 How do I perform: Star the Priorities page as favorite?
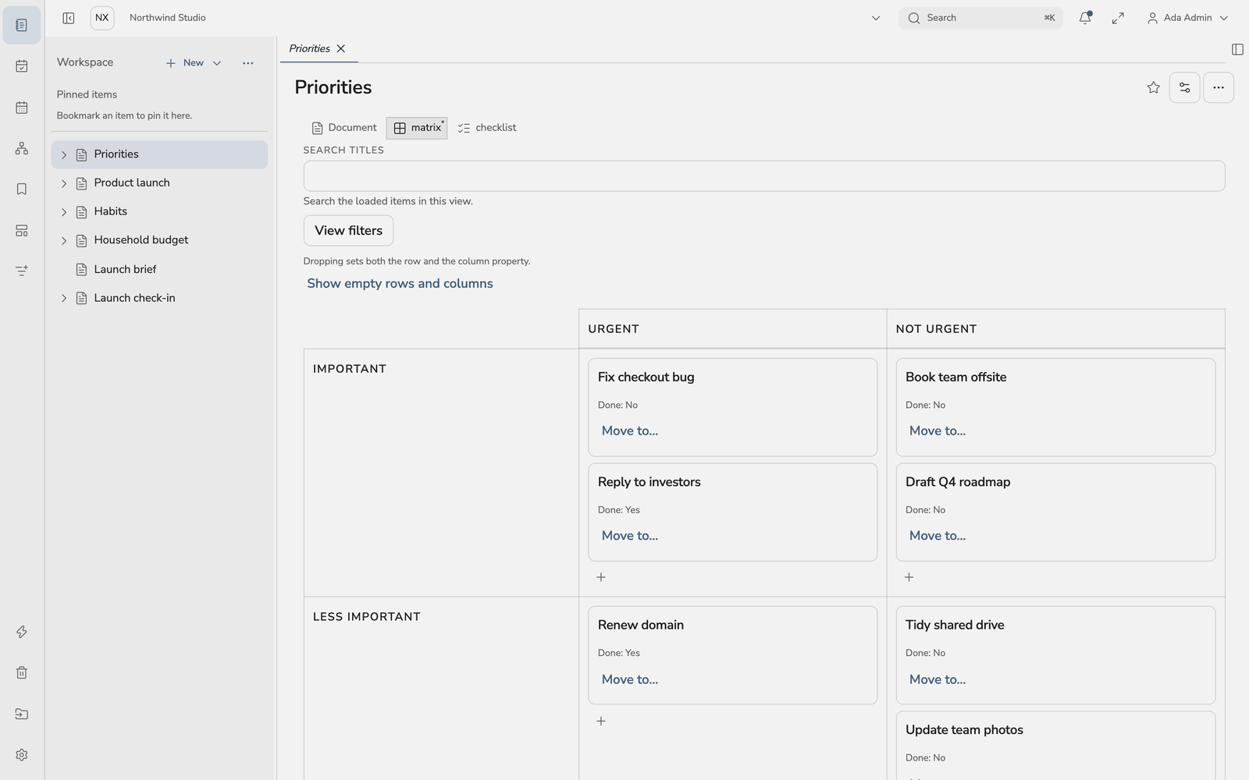(x=1154, y=87)
